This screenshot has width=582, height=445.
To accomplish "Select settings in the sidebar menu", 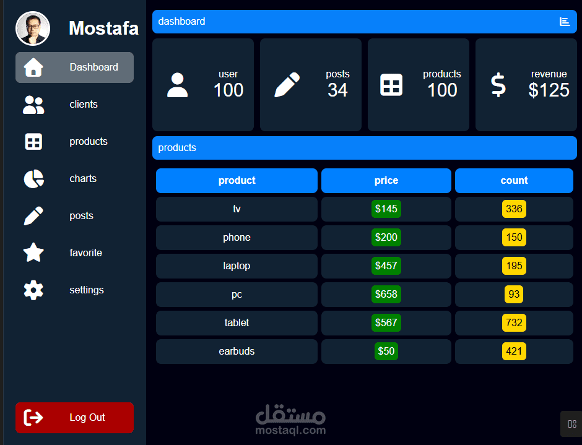I will click(87, 290).
